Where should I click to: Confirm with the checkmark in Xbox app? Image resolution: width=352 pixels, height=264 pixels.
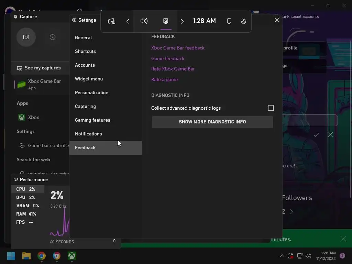tap(316, 135)
